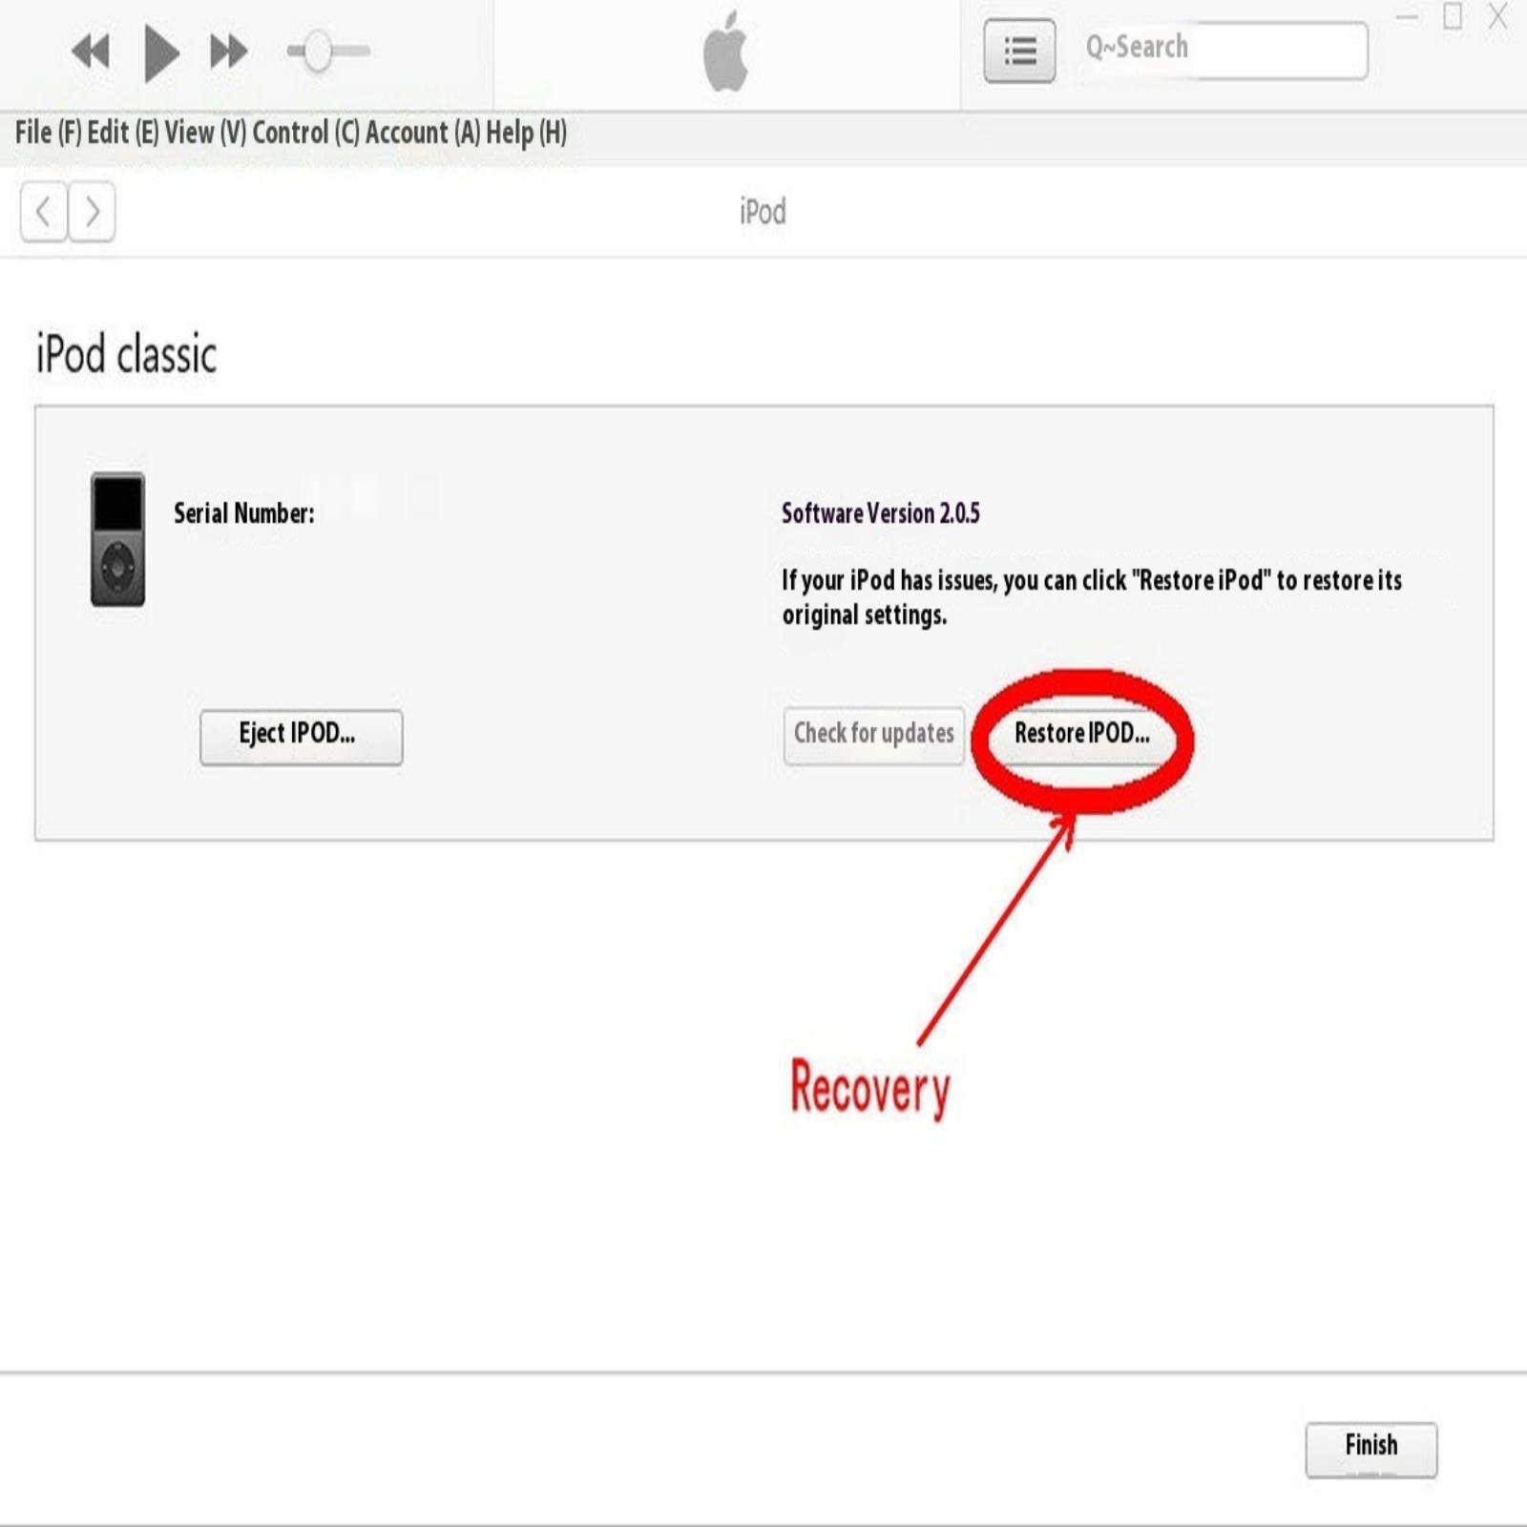This screenshot has height=1527, width=1527.
Task: Open the list view icon beside search
Action: coord(1019,51)
